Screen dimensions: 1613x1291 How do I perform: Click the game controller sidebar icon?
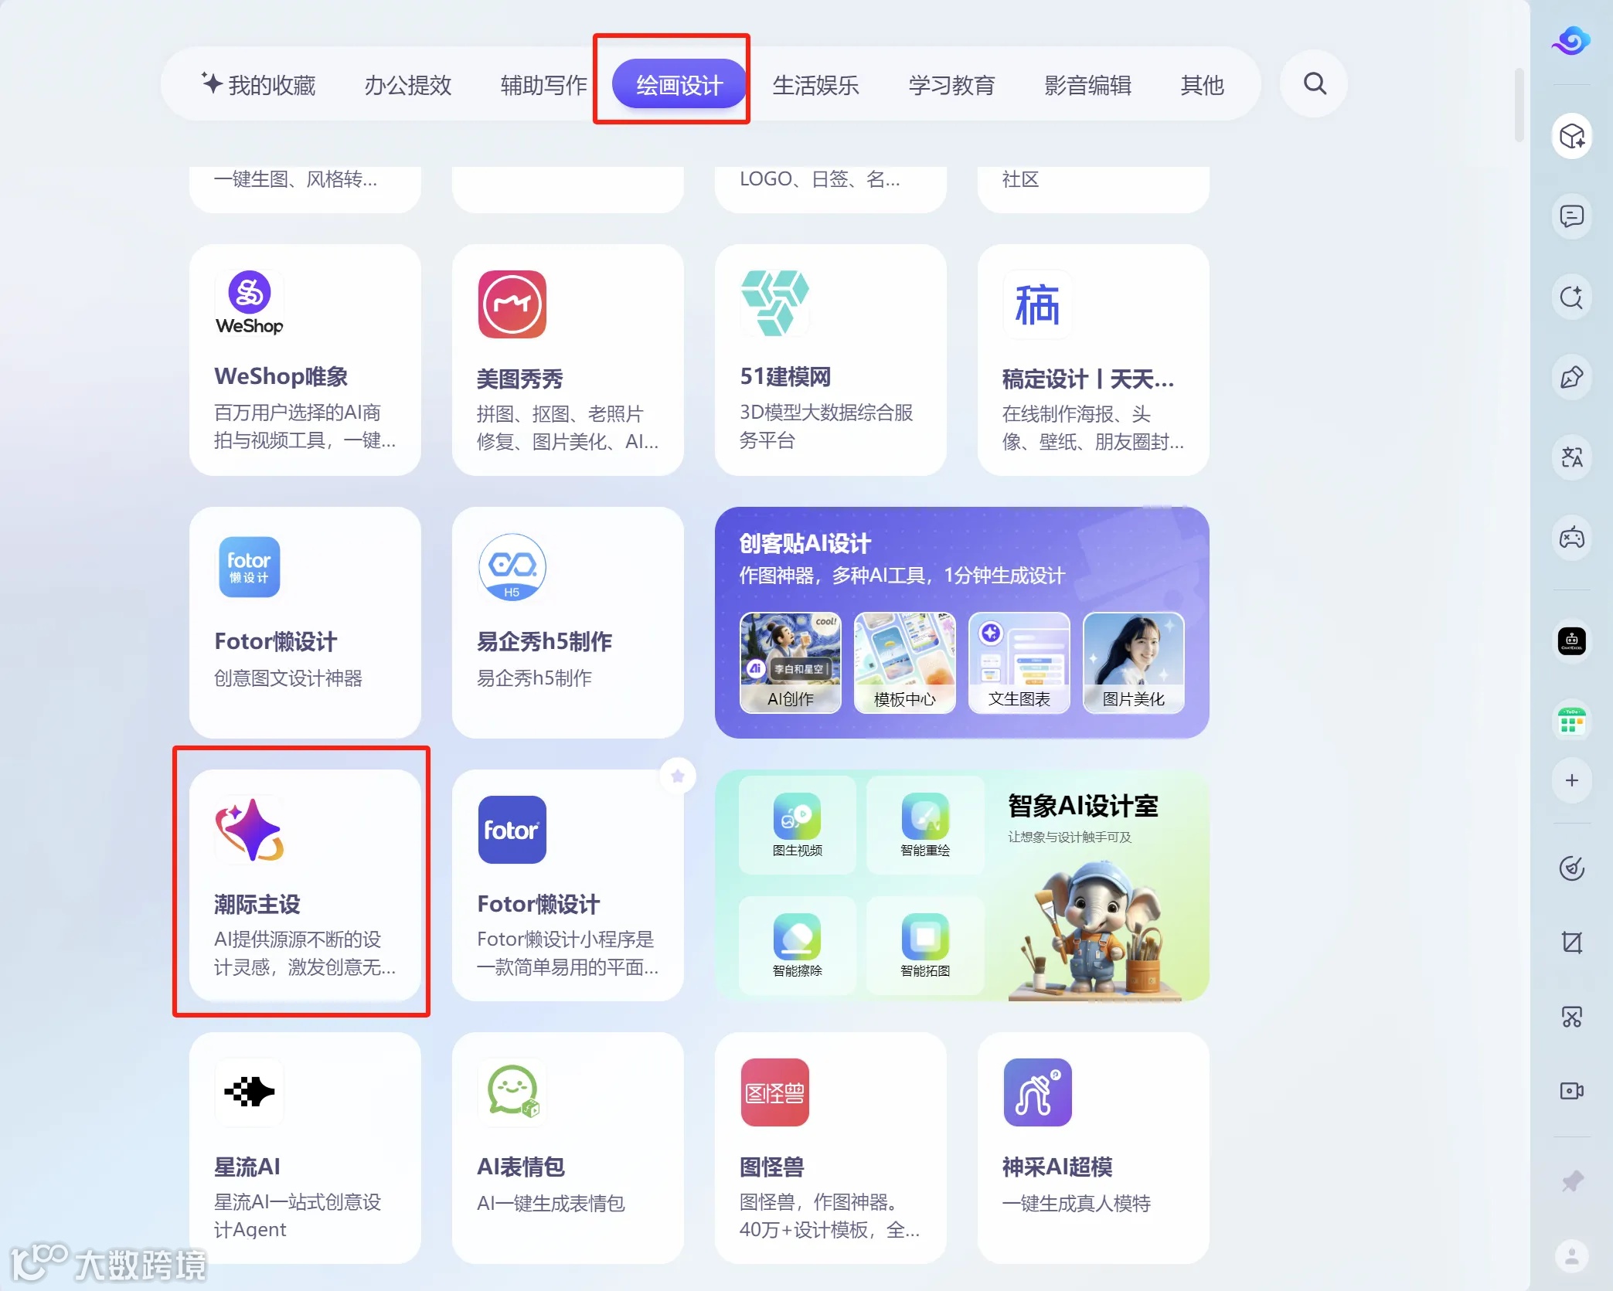[1571, 537]
